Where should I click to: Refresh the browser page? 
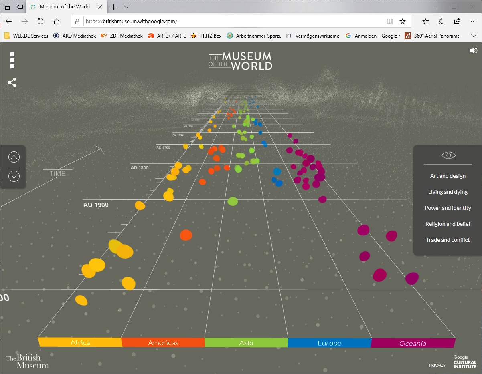coord(41,21)
